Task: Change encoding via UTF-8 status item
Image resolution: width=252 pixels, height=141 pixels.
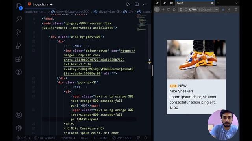Action: [x=84, y=138]
